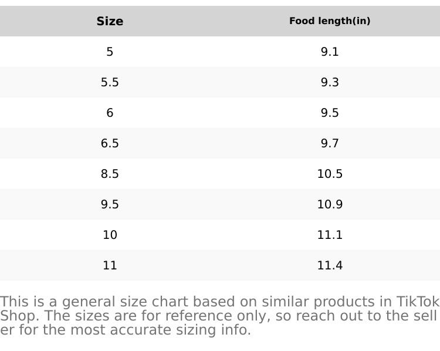This screenshot has height=351, width=440.
Task: Click the 11.4 food length value
Action: pyautogui.click(x=330, y=265)
